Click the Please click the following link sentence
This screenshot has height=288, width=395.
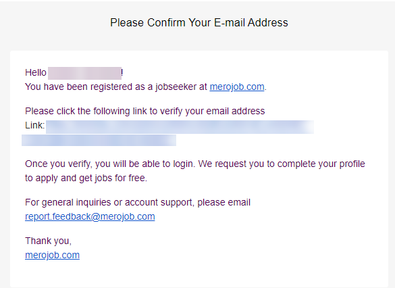point(145,112)
